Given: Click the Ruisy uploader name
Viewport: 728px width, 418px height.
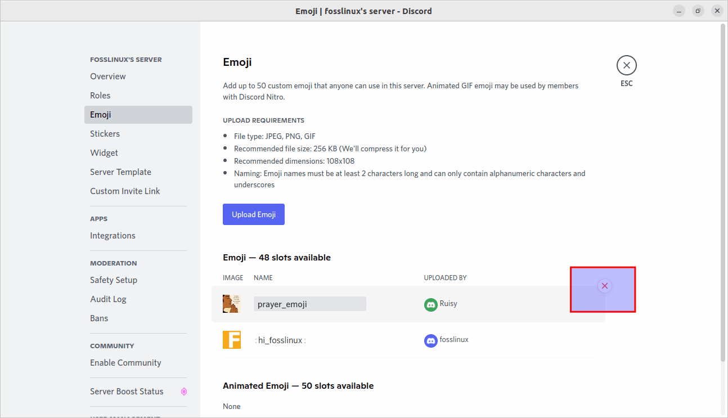Looking at the screenshot, I should (x=448, y=303).
